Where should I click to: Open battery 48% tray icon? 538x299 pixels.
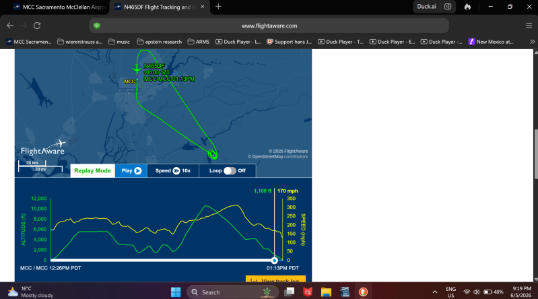pos(493,292)
